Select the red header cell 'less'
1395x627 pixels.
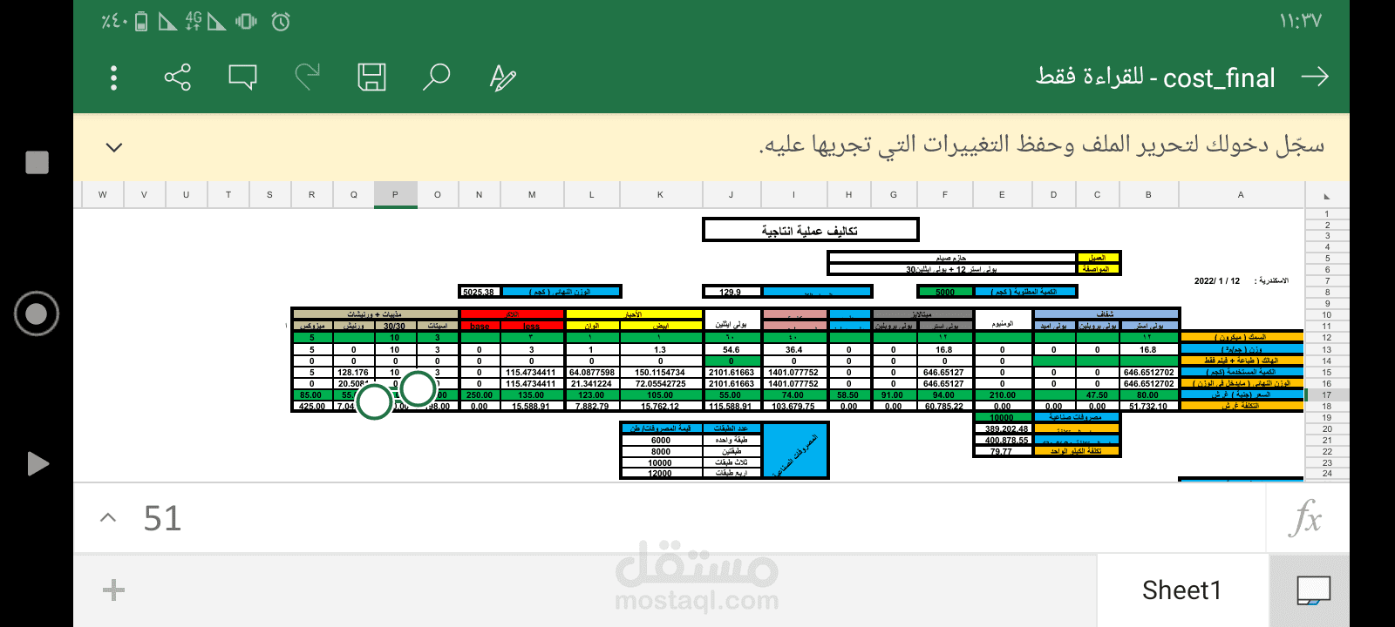[x=531, y=326]
